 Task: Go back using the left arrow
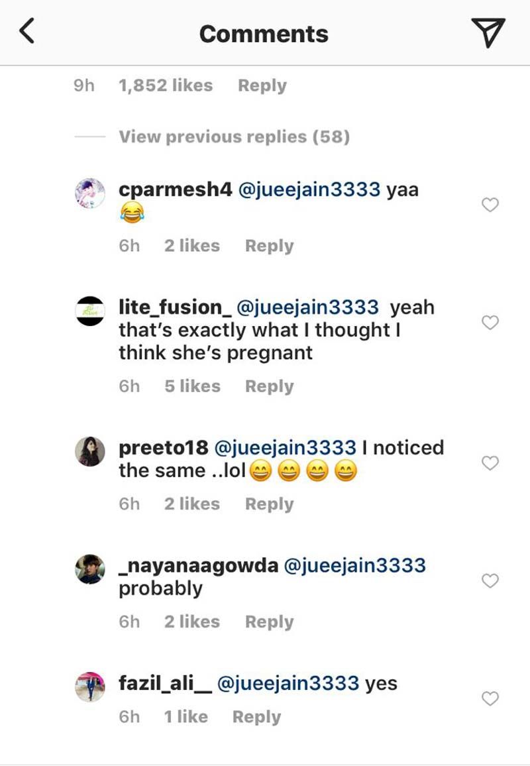pos(26,32)
